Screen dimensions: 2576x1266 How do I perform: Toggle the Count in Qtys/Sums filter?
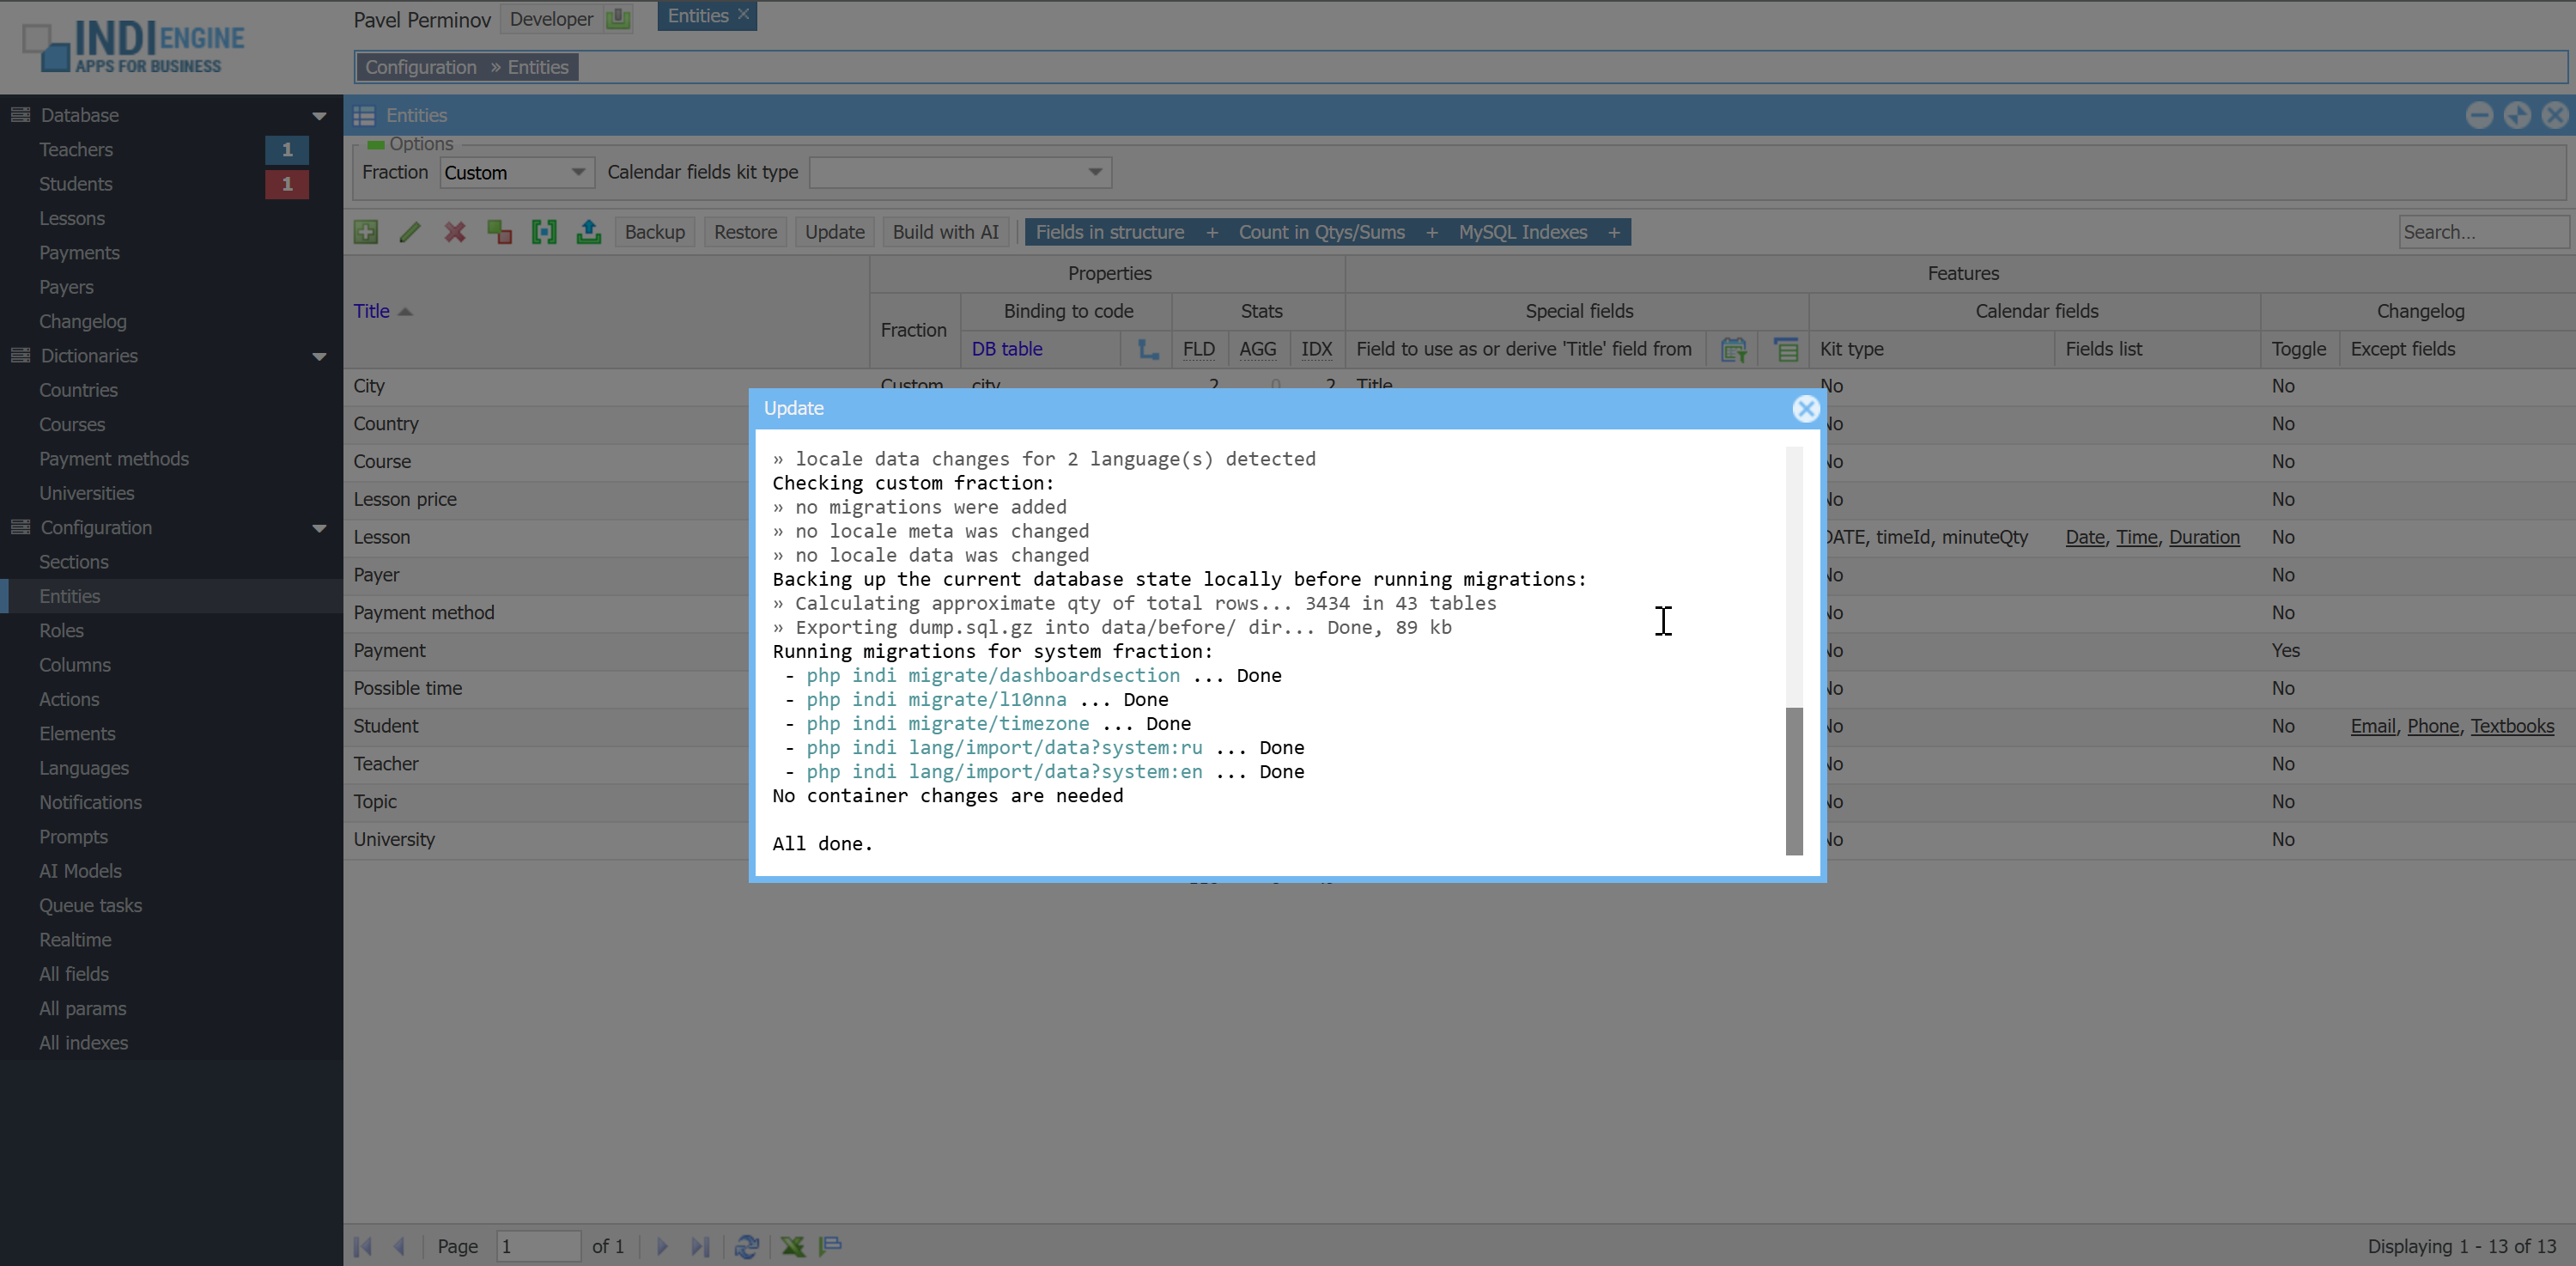pyautogui.click(x=1321, y=232)
